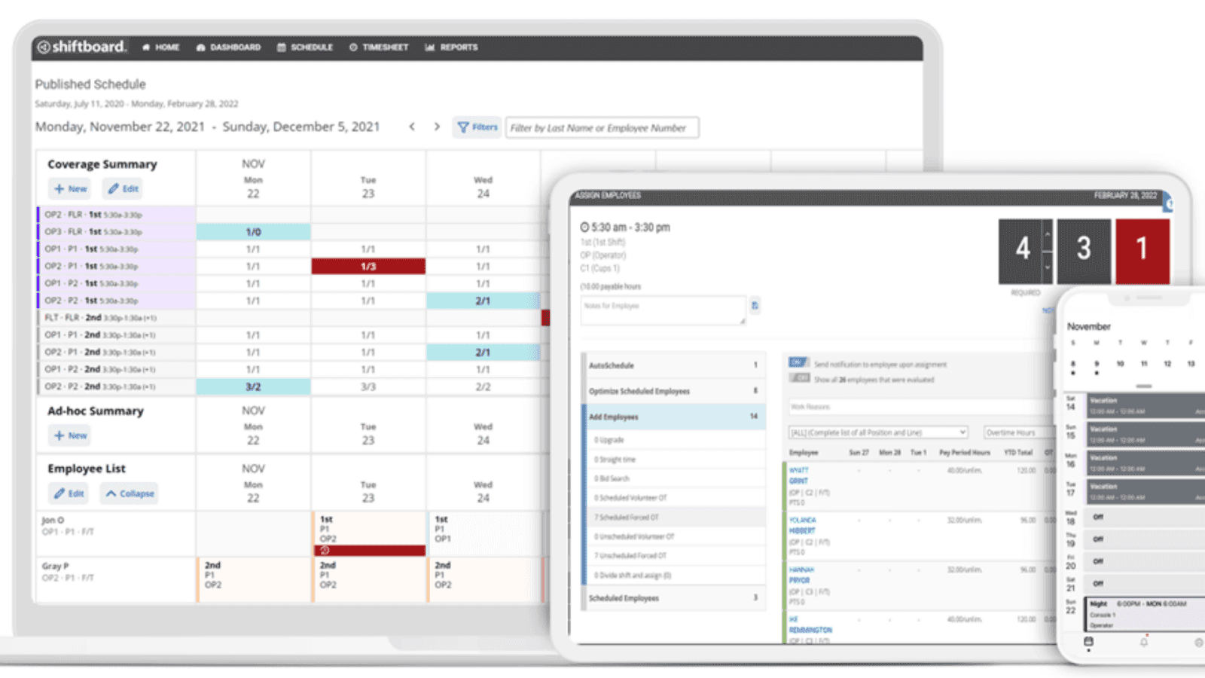This screenshot has width=1205, height=678.
Task: Increase the required employees counter
Action: click(x=1048, y=234)
